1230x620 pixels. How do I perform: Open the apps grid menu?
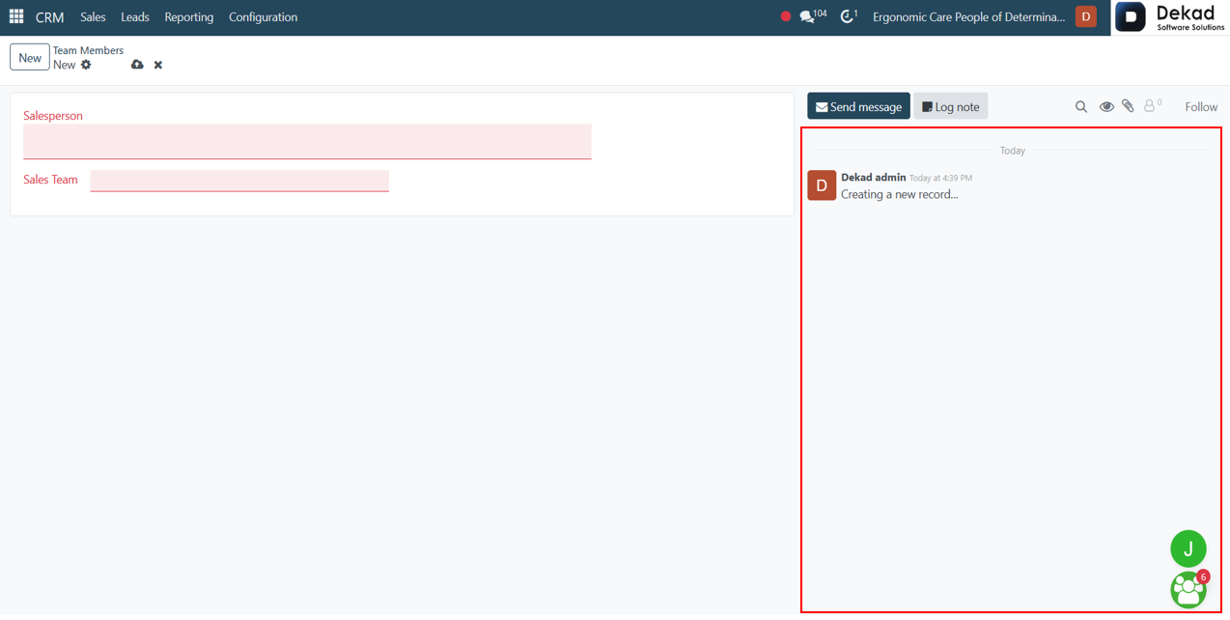coord(16,16)
